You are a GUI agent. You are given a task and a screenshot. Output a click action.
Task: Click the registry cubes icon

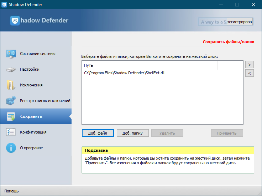[11, 101]
